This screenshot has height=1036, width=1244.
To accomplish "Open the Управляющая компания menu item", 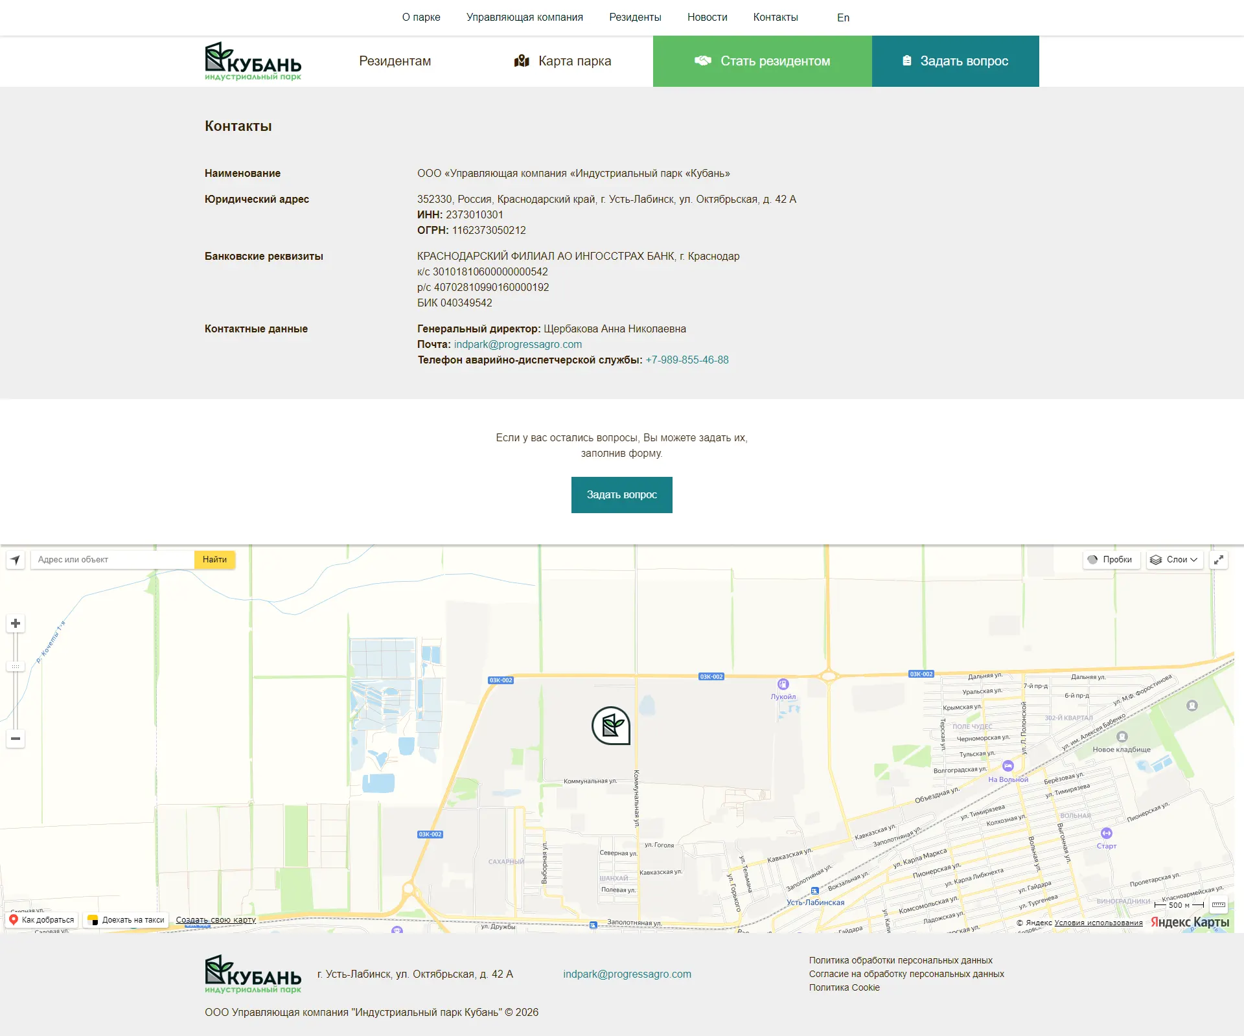I will (x=525, y=17).
